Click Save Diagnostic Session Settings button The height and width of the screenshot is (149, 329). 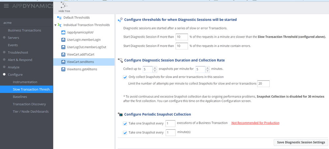301,142
